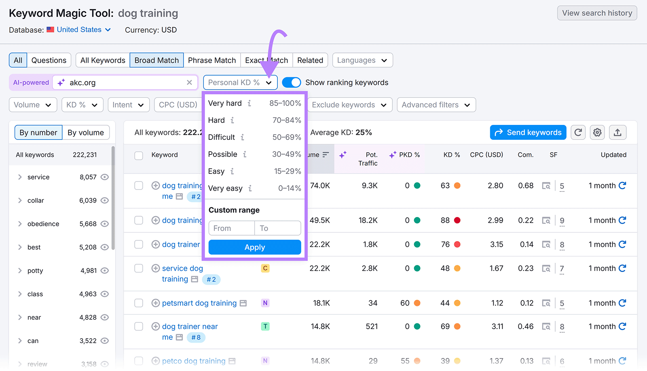
Task: Click the eye icon next to the service group
Action: click(x=105, y=177)
